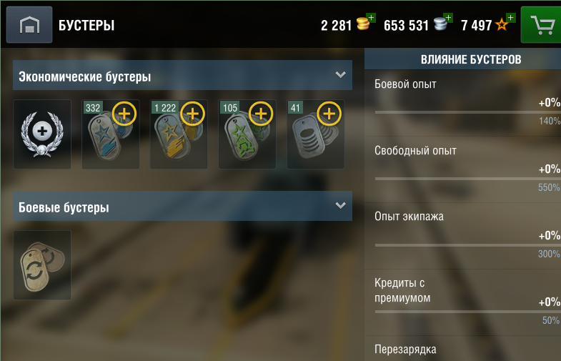Collapse Боевые бустеры section chevron

click(x=341, y=205)
